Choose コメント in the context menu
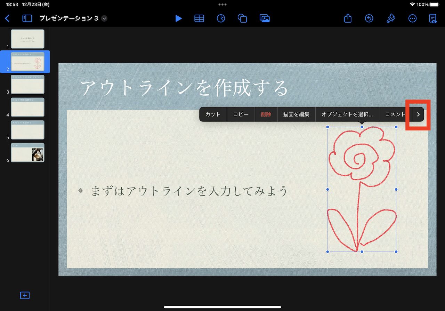The width and height of the screenshot is (445, 311). coord(395,114)
